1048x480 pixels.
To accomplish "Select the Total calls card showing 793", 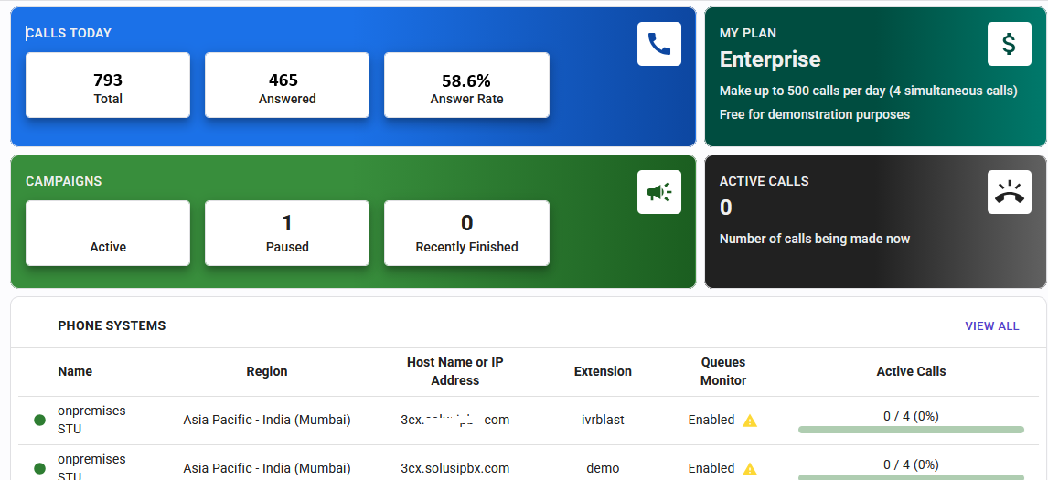I will 108,85.
